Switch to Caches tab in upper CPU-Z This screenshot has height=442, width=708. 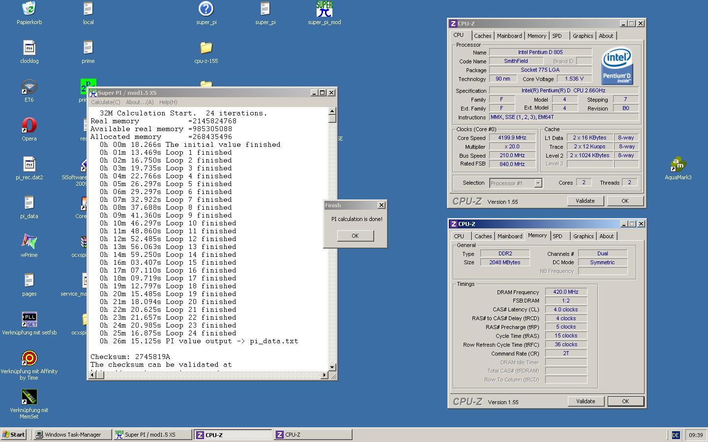482,36
